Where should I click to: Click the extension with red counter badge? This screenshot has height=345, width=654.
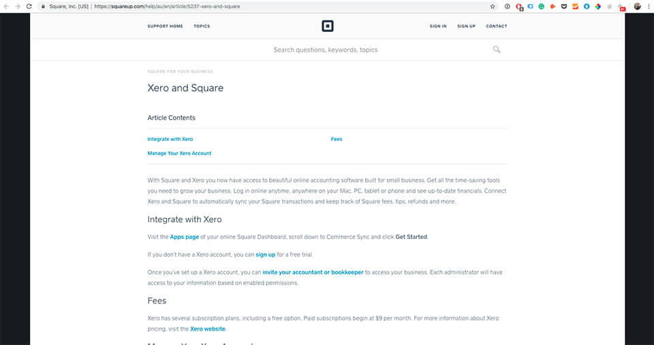pos(621,7)
